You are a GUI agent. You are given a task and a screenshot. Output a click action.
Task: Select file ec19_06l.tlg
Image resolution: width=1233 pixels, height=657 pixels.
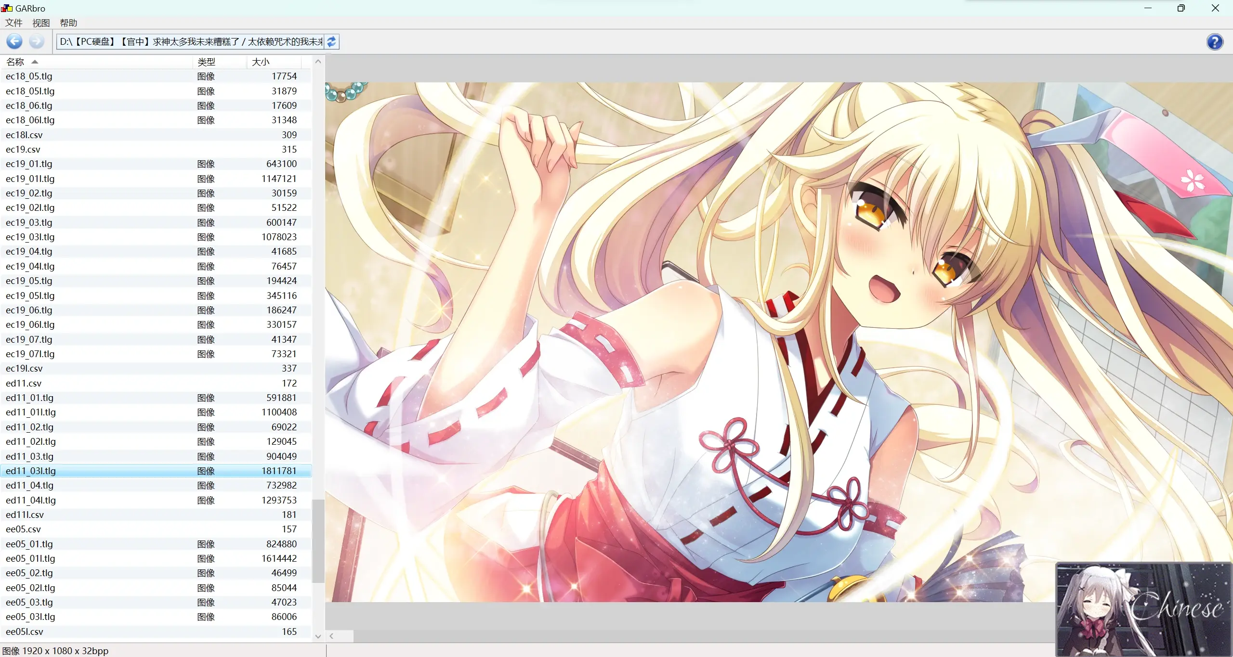pos(156,324)
